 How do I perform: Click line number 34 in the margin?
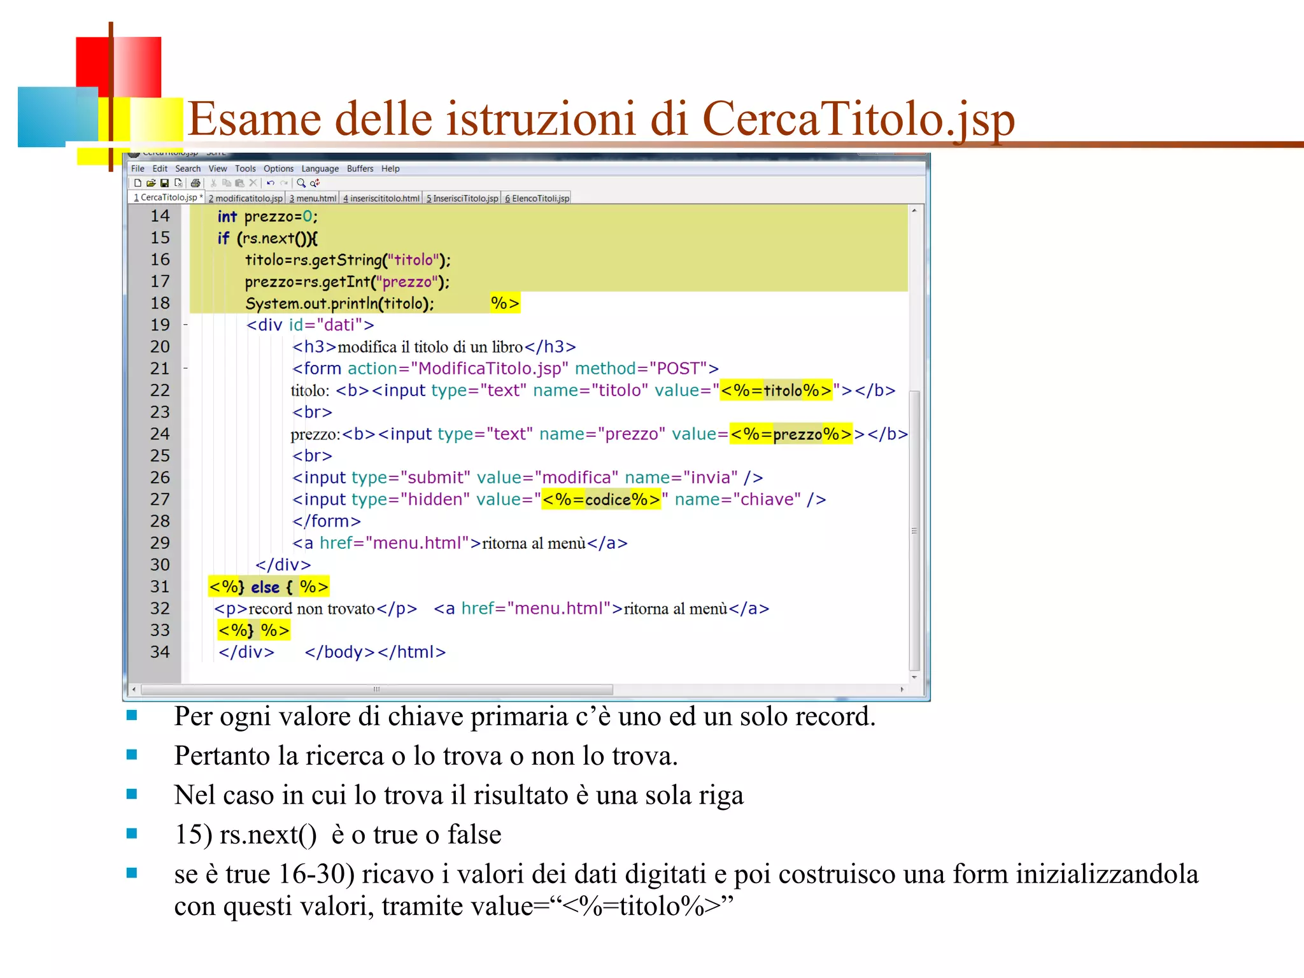(x=160, y=652)
